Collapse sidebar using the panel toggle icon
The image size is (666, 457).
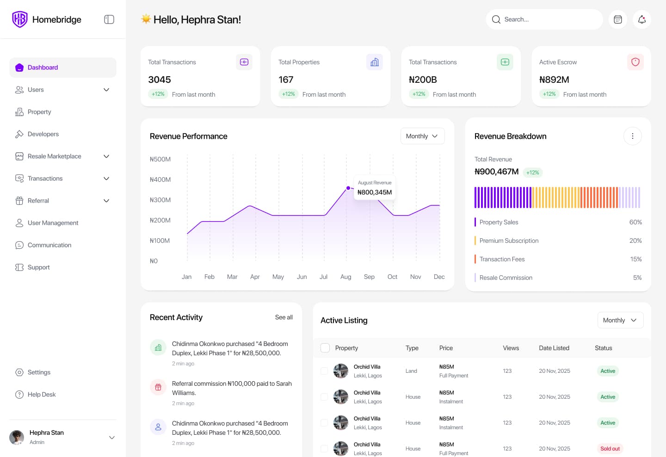109,19
